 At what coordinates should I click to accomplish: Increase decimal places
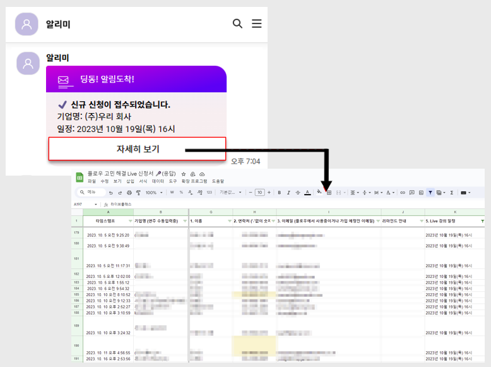click(200, 193)
